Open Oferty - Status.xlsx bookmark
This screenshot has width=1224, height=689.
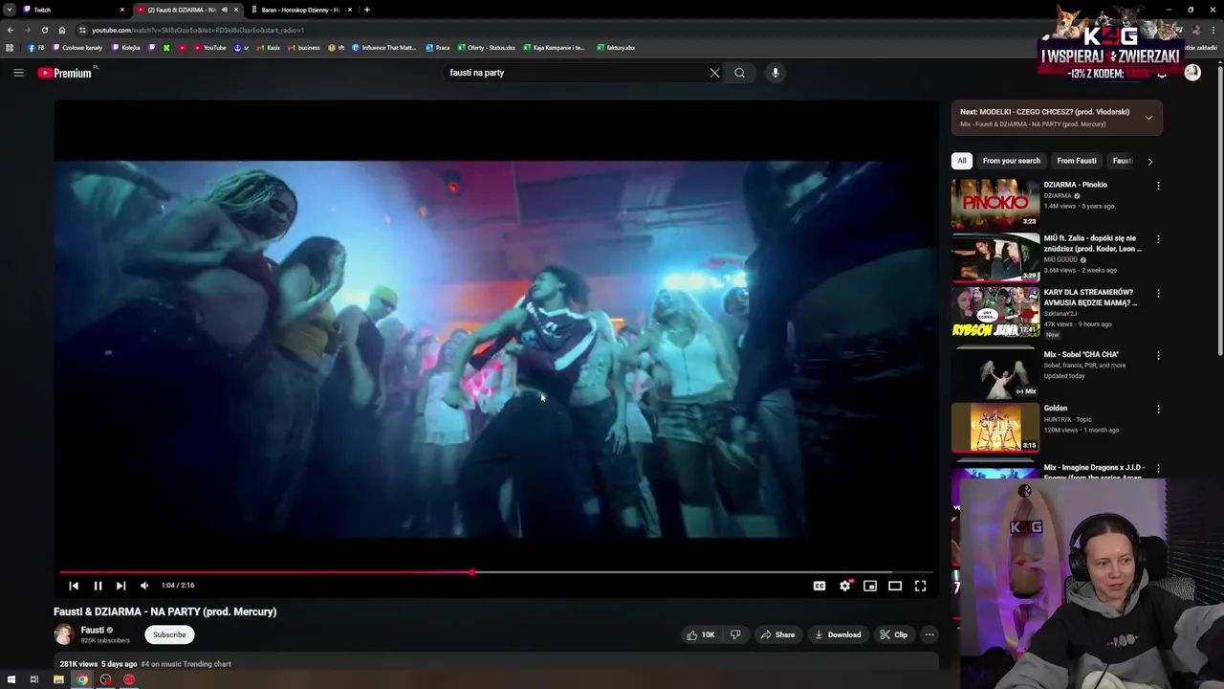point(487,47)
